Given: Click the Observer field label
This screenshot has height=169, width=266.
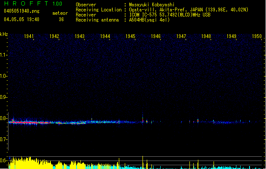Looking at the screenshot, I should [x=86, y=5].
